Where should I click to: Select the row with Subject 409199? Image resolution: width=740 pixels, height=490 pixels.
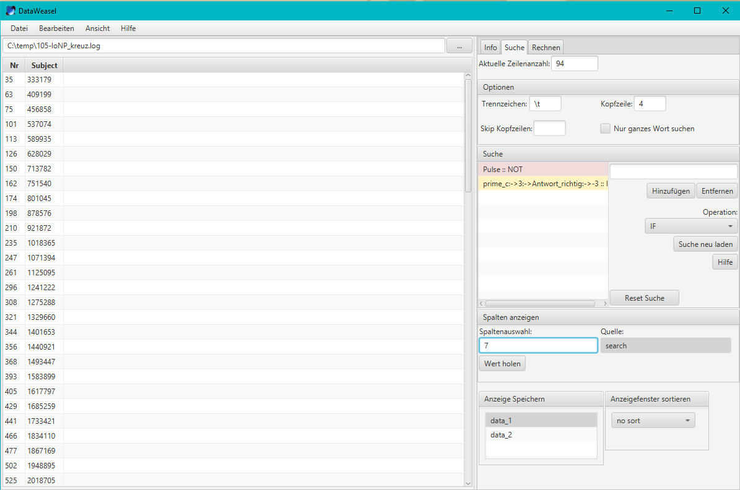233,94
